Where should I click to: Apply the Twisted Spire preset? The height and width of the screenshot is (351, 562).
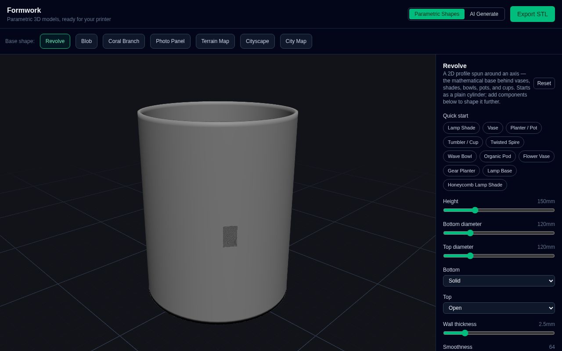pyautogui.click(x=505, y=142)
